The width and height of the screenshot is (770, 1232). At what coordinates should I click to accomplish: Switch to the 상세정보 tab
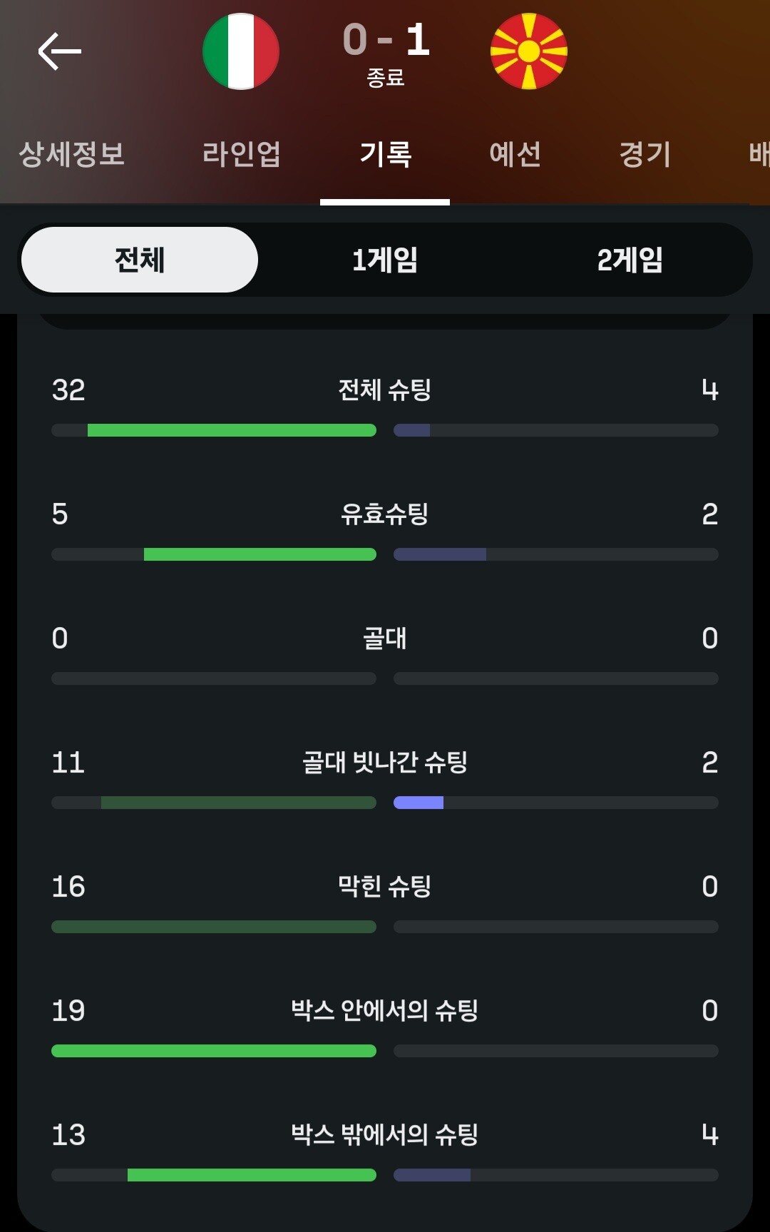click(x=71, y=154)
